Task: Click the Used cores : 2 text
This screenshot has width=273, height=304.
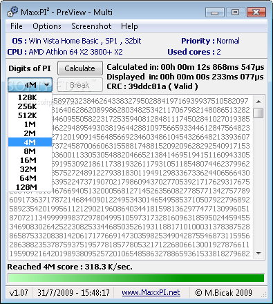Action: tap(194, 52)
